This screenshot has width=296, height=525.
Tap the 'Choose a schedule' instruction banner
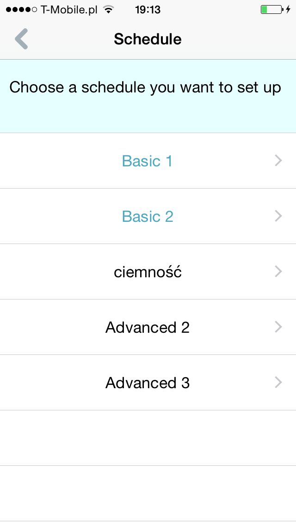pos(148,96)
